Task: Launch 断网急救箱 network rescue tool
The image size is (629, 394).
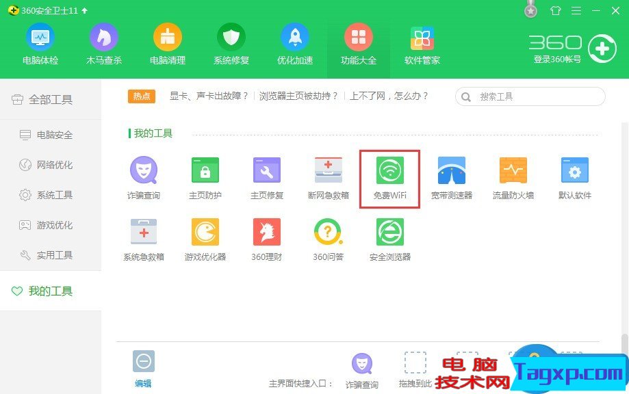Action: coord(328,178)
